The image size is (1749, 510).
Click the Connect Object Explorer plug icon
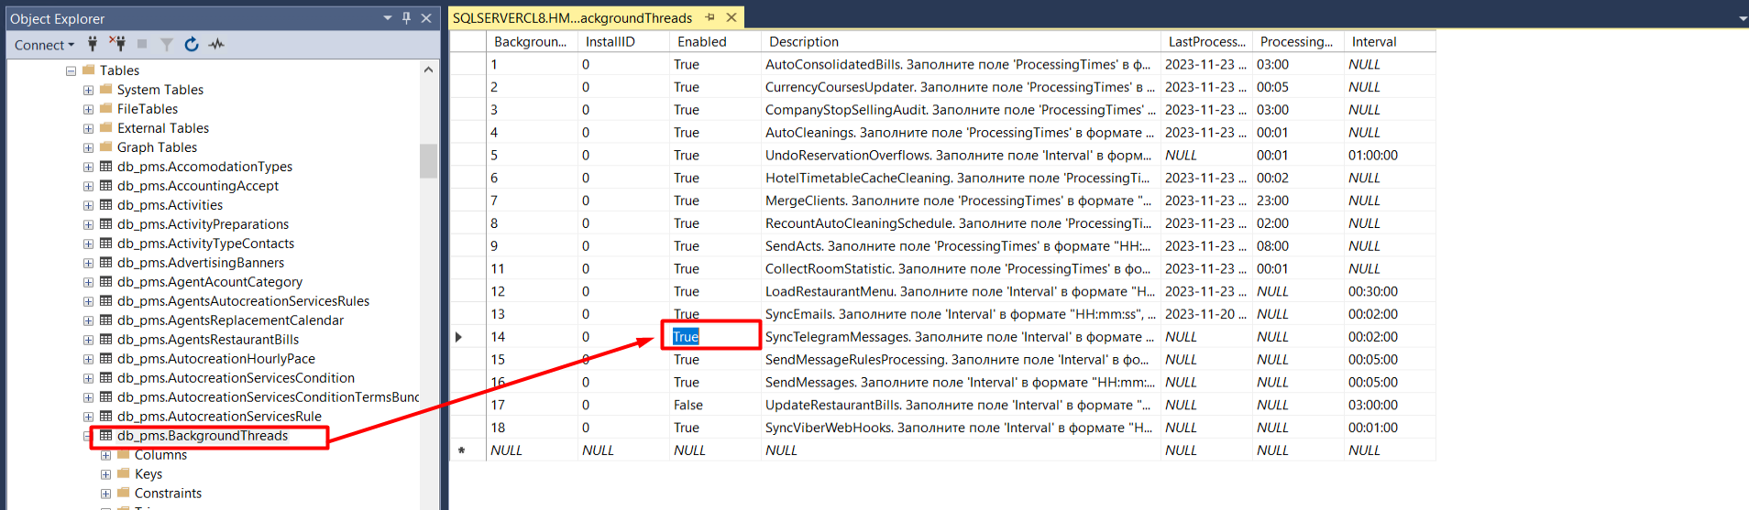coord(92,44)
